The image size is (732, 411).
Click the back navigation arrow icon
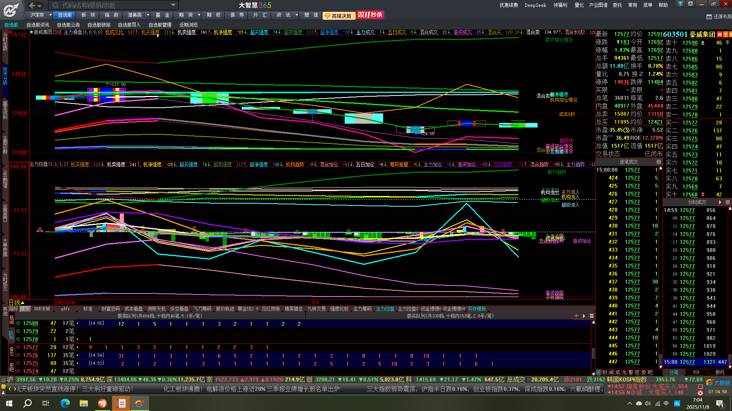[x=32, y=5]
